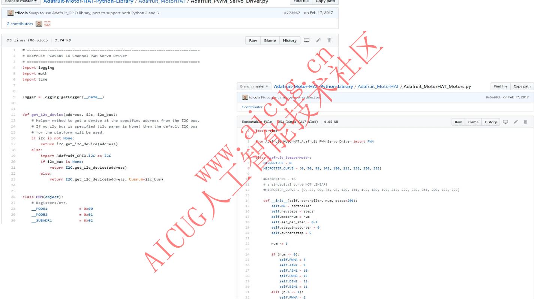Click the desktop icon in the PWM_Servo_Driver.py file header
This screenshot has width=540, height=303.
click(x=306, y=40)
